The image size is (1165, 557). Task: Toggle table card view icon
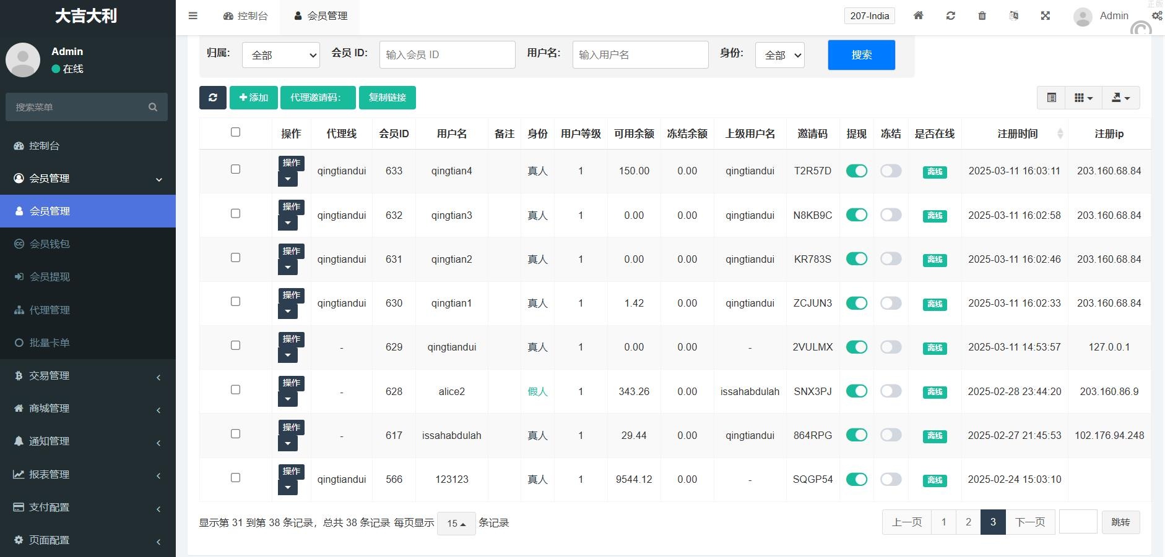pos(1052,98)
